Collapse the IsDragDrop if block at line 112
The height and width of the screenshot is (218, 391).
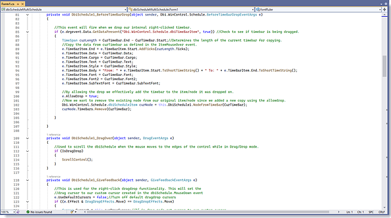[x=28, y=151]
